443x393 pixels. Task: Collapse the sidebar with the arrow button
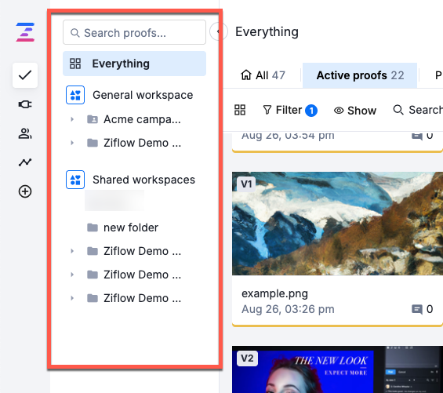click(x=218, y=31)
